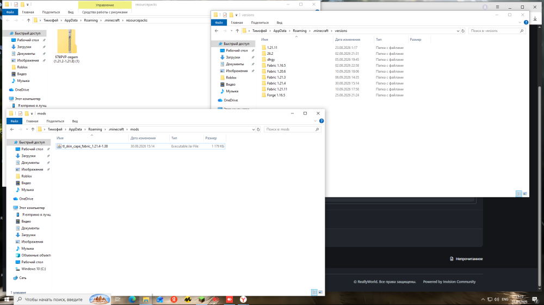Launch Microsoft Edge from the taskbar
Viewport: 544px width, 305px height.
[x=132, y=300]
